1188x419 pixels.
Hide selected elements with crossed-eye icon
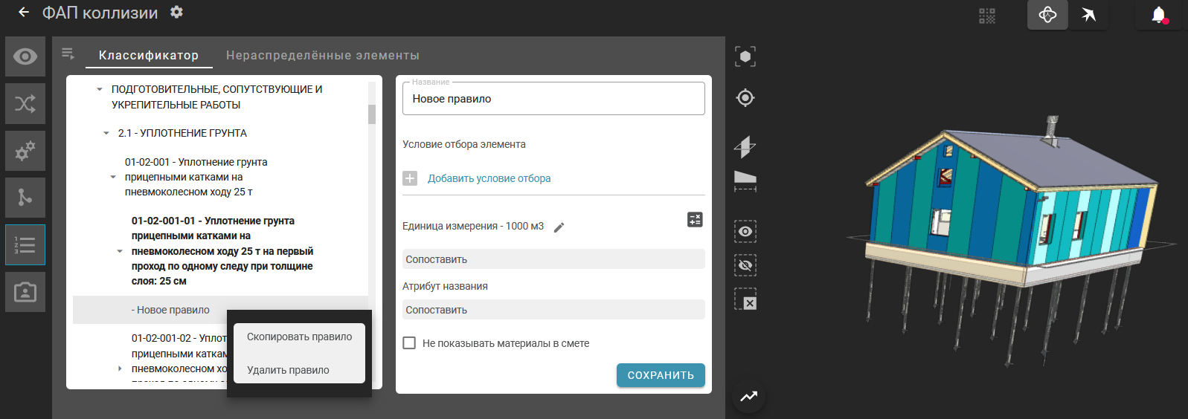tap(745, 265)
